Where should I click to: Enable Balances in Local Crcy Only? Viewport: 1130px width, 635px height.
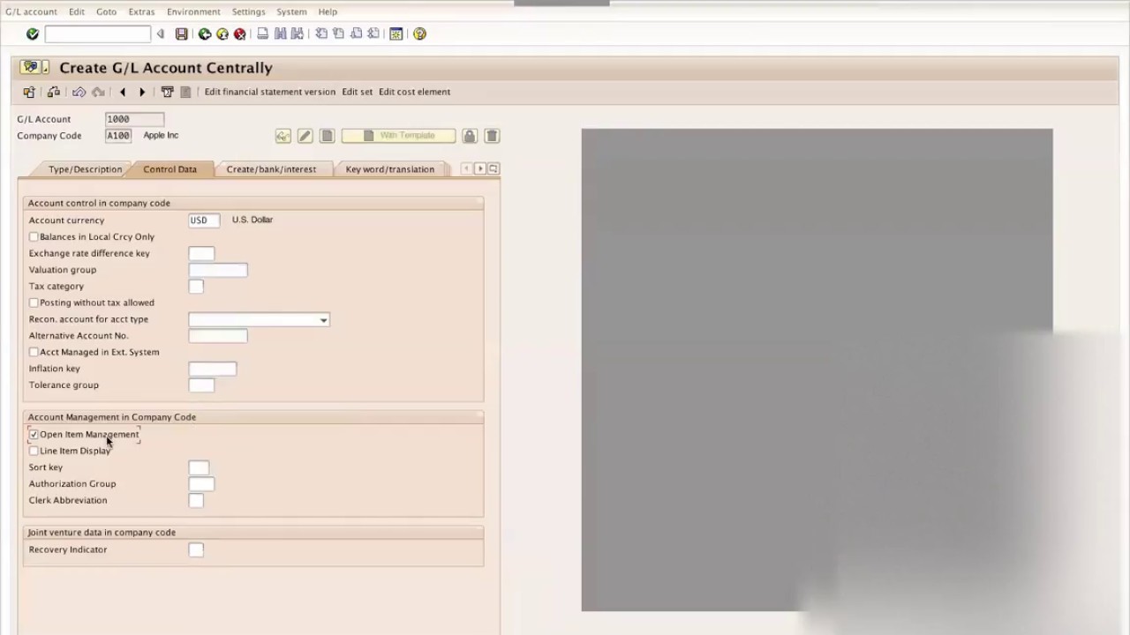click(x=34, y=236)
